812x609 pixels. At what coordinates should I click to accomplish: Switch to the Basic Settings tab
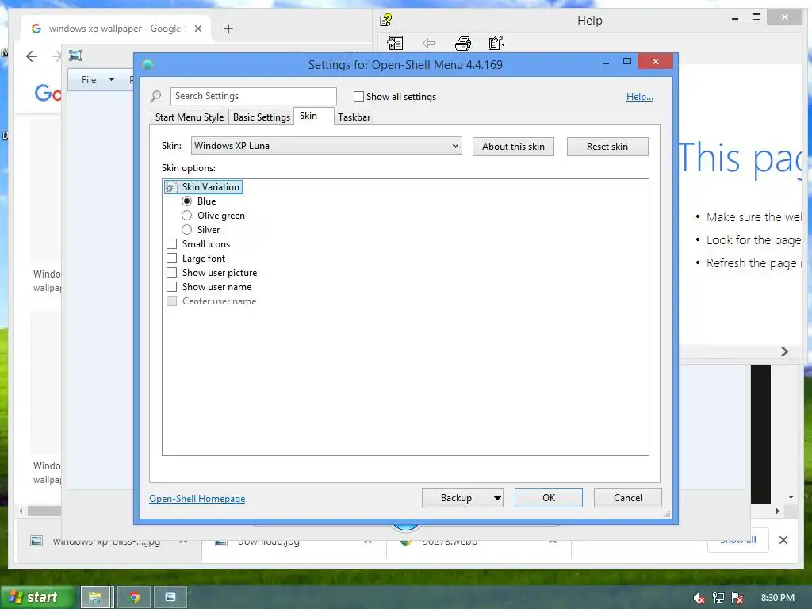(262, 117)
